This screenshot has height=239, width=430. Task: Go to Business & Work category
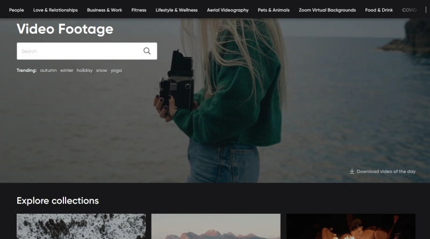pos(104,10)
